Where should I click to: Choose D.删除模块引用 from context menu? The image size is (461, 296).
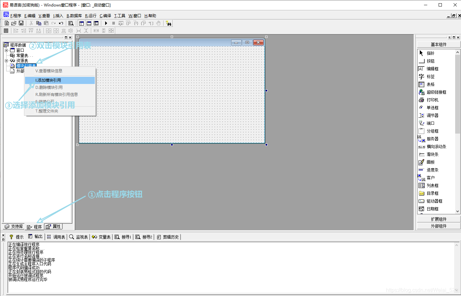tap(60, 87)
